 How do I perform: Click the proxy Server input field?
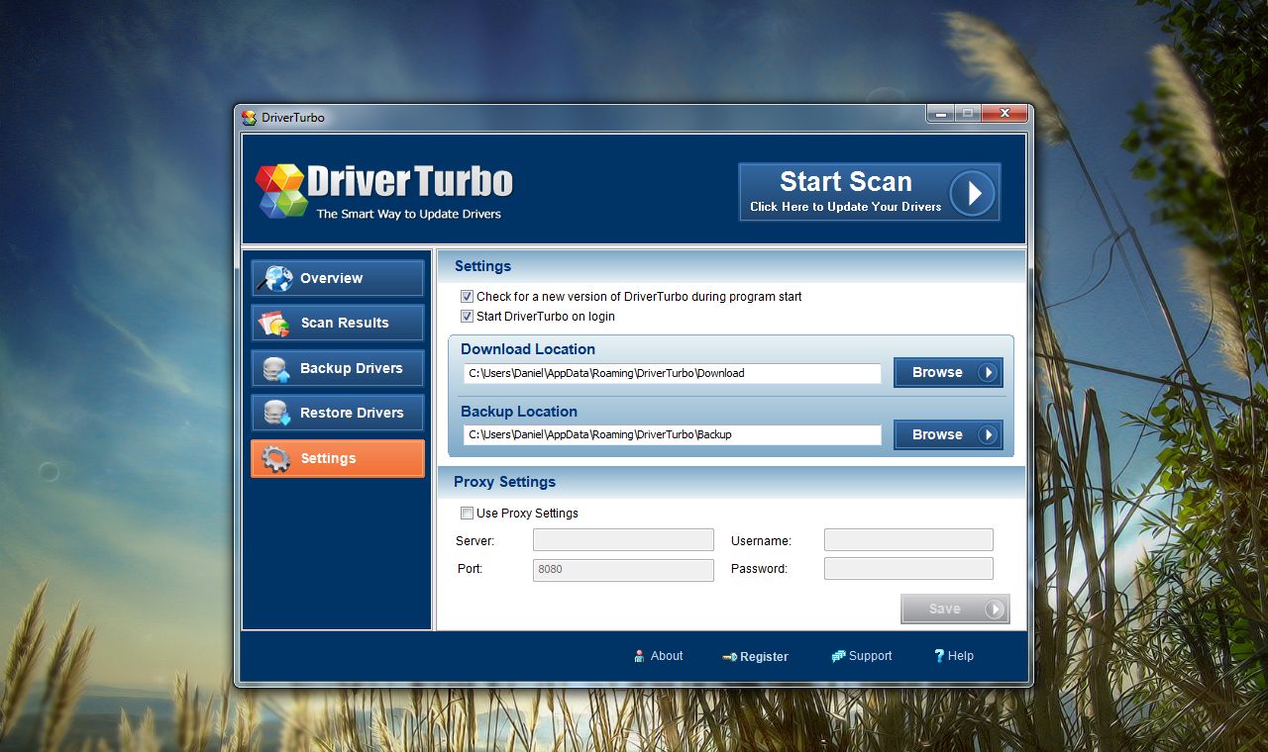click(623, 540)
